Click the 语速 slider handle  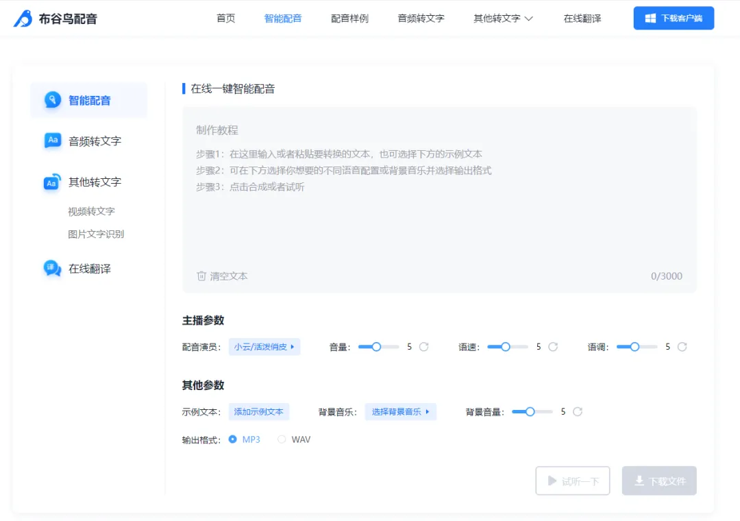click(506, 347)
